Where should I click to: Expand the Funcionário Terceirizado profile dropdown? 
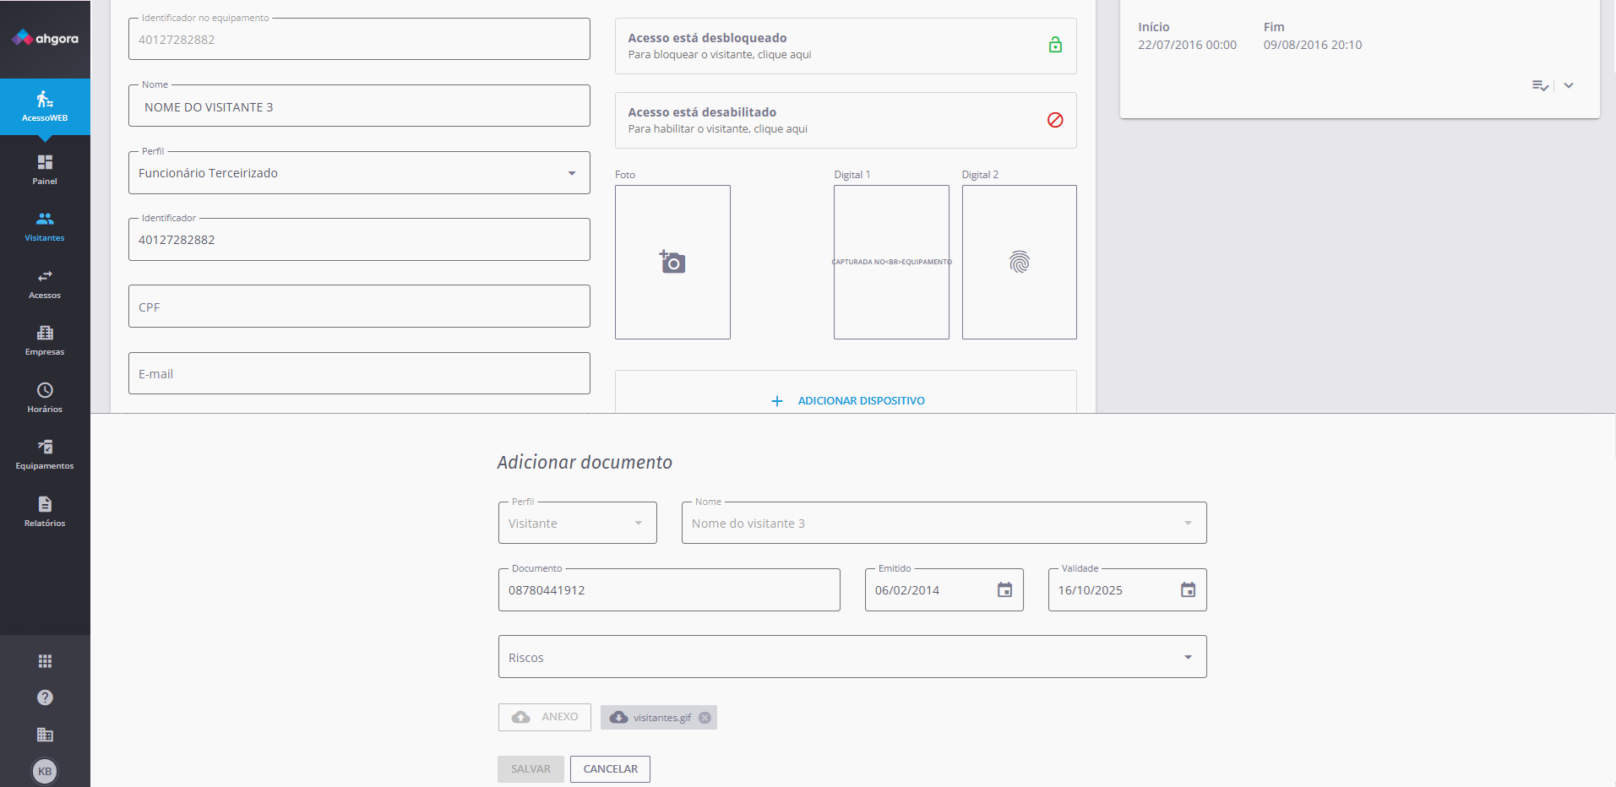click(572, 173)
